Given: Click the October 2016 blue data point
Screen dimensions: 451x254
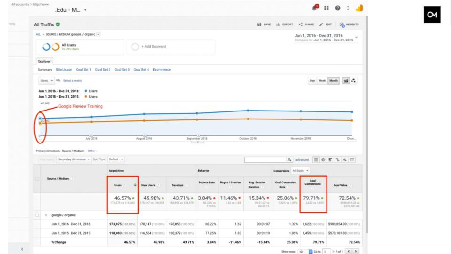Looking at the screenshot, I should [x=248, y=110].
